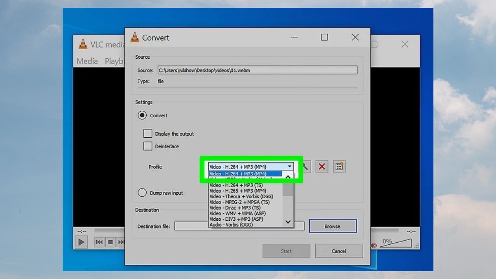The image size is (496, 279).
Task: Choose Video - H.265 + MP3 (MP4)
Action: [x=246, y=191]
